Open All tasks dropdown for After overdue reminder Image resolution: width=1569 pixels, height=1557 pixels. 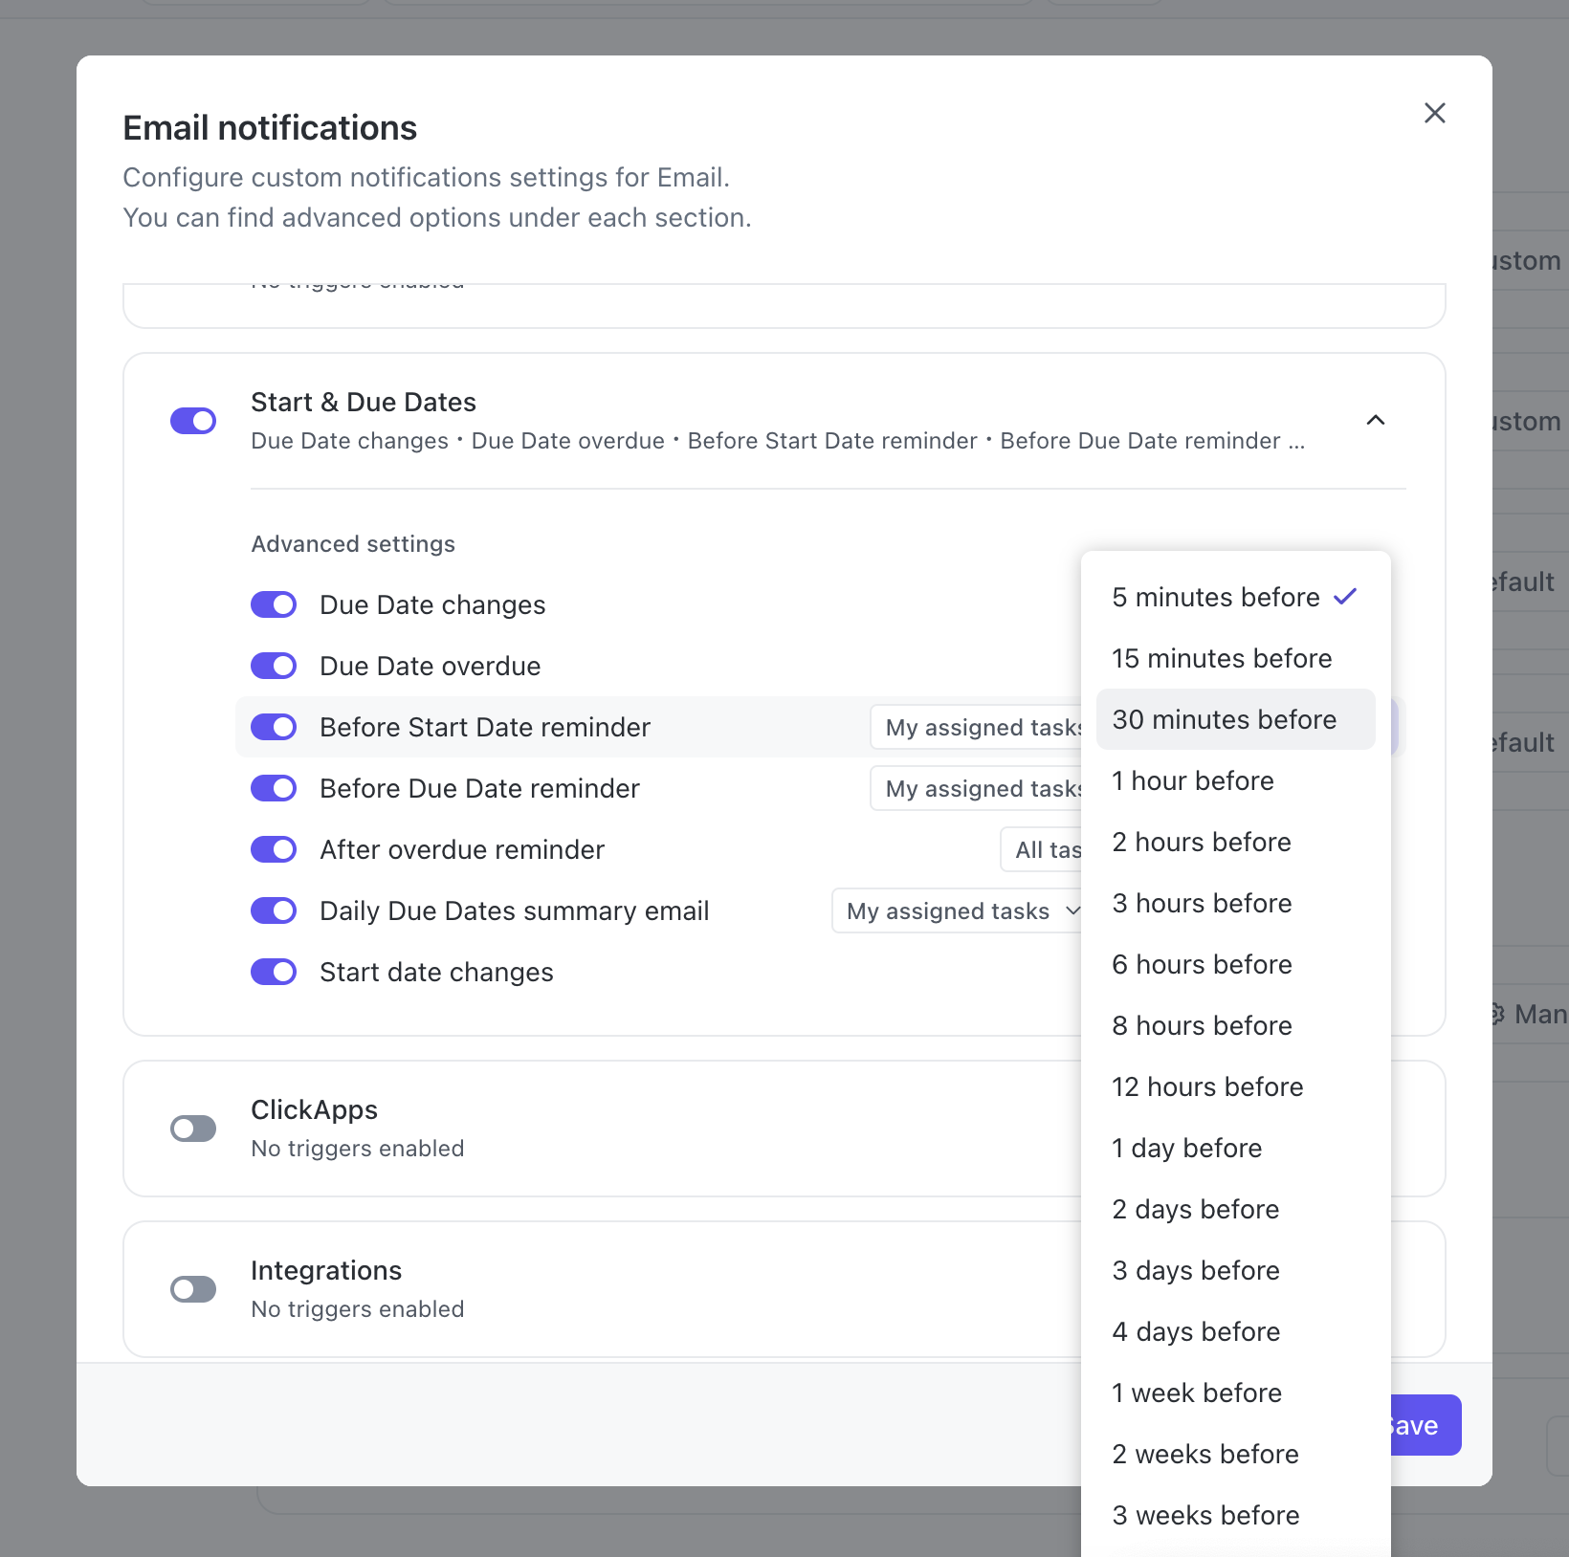point(1041,849)
